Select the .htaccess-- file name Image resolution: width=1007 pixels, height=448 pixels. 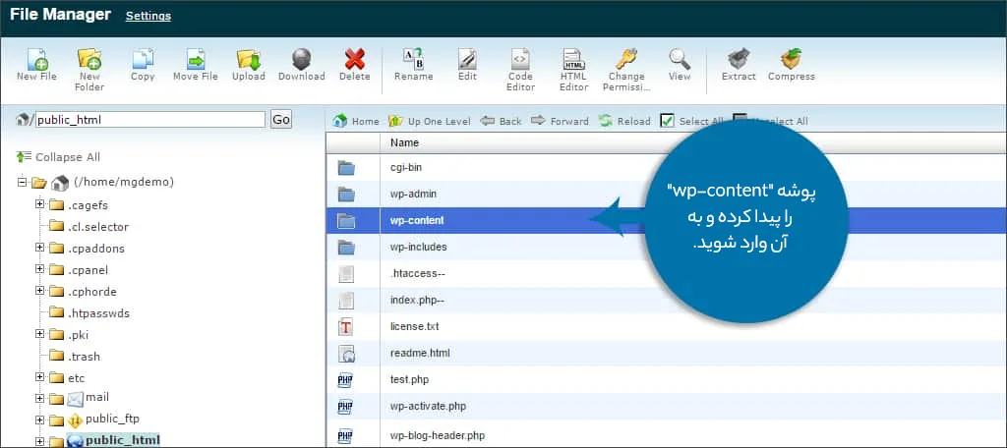coord(418,273)
